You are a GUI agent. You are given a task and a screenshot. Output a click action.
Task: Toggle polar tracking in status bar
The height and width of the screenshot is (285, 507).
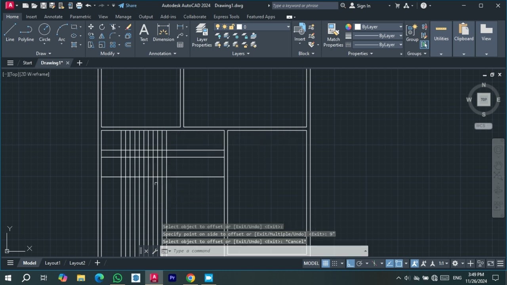[x=360, y=263]
